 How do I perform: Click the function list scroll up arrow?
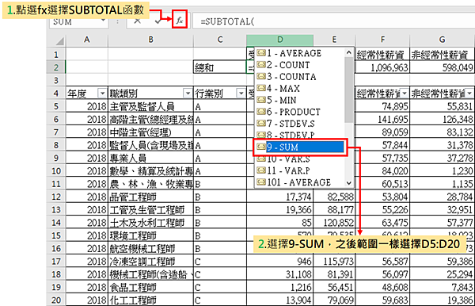[x=349, y=53]
